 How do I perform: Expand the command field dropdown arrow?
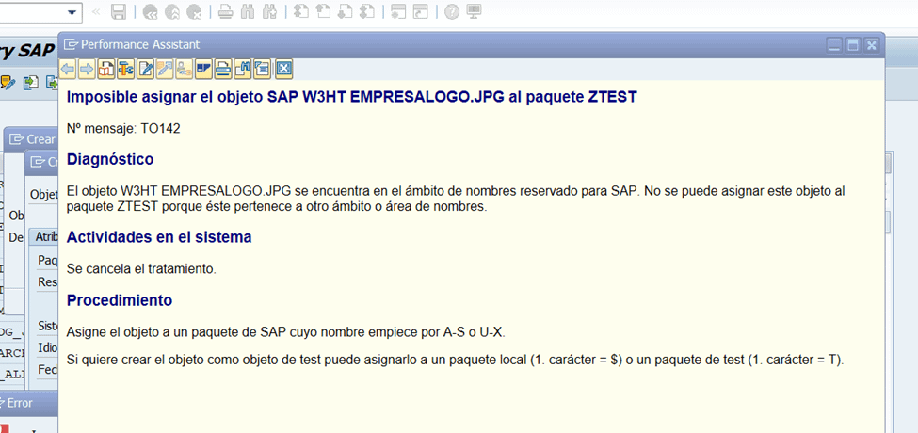[72, 12]
